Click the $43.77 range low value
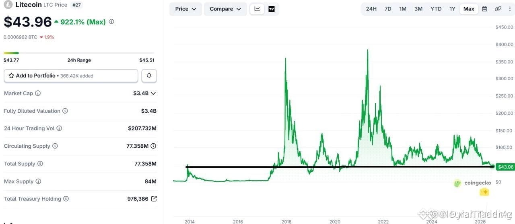Screen dimensions: 515x224 11,60
